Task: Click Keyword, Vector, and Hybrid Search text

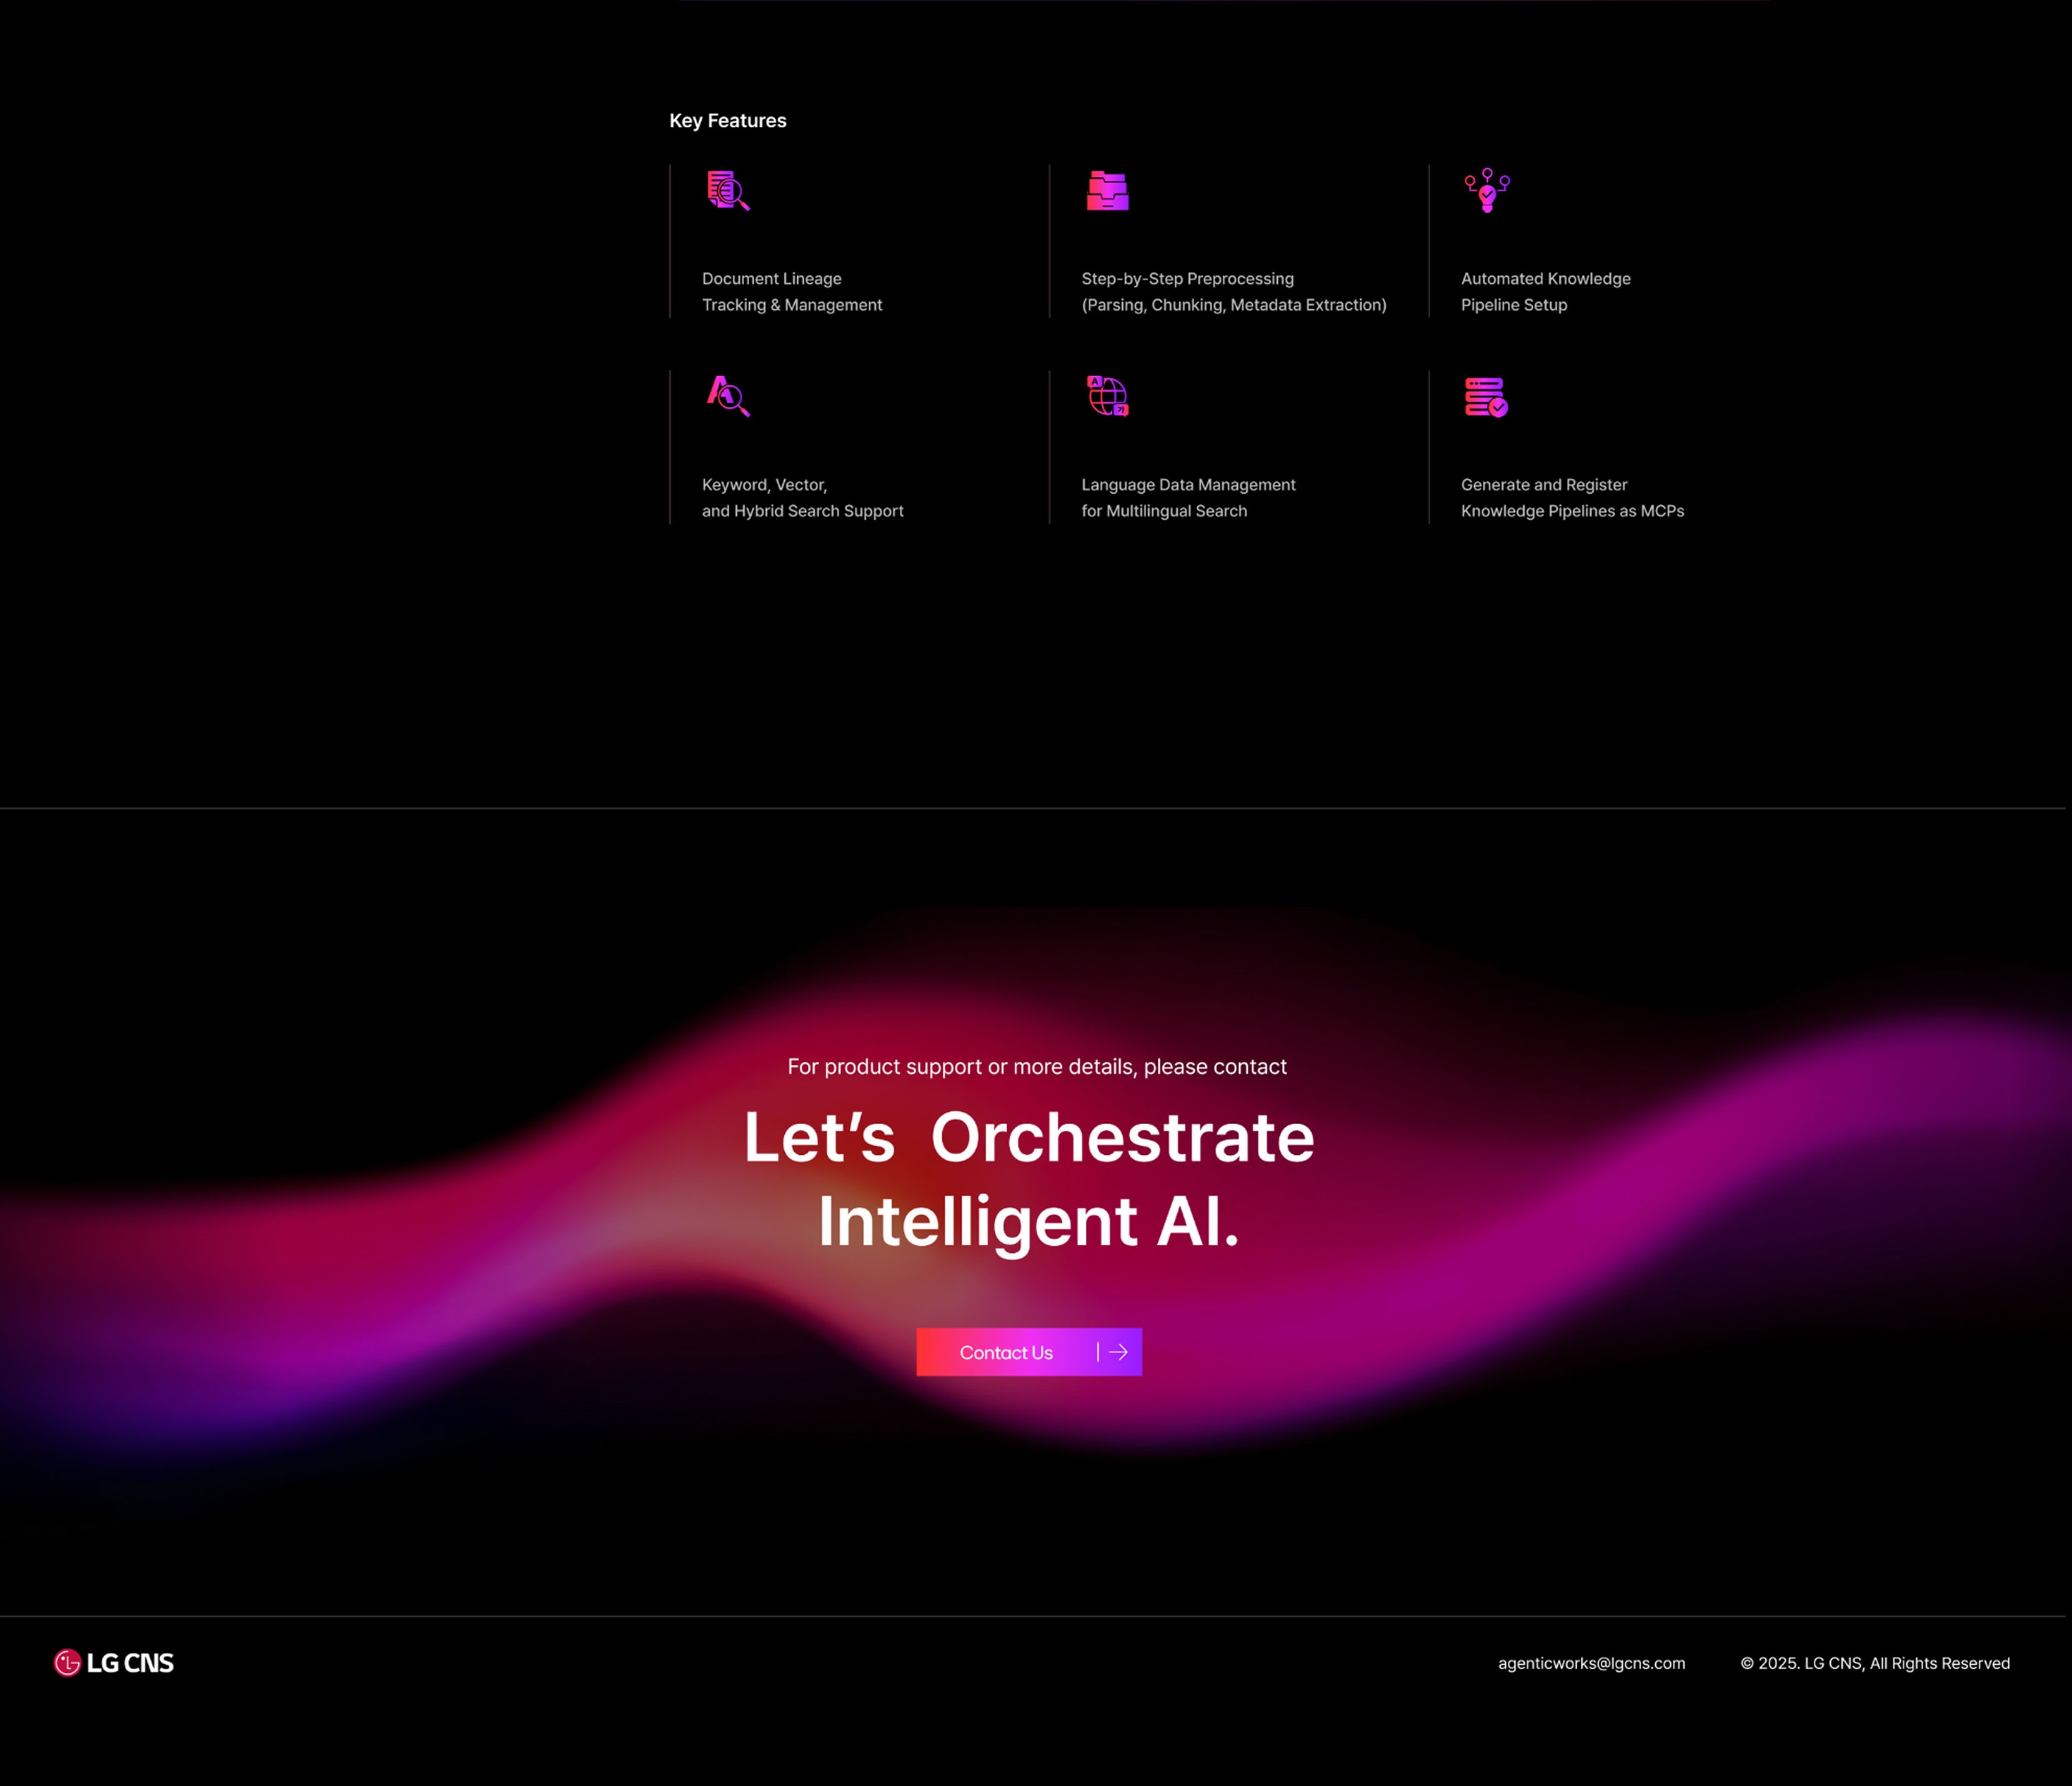Action: 802,498
